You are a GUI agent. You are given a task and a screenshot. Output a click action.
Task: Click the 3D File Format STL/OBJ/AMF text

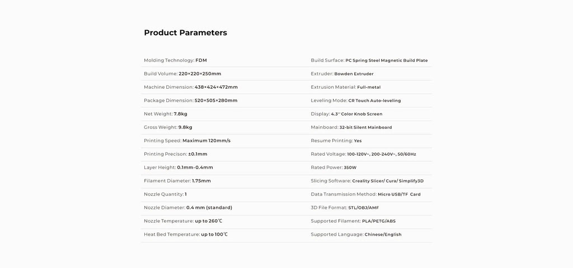coord(345,208)
